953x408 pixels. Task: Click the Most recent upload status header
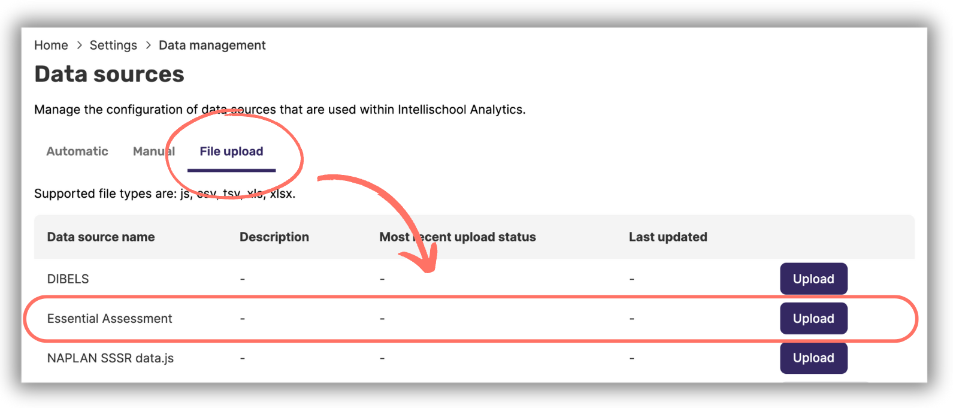point(457,237)
